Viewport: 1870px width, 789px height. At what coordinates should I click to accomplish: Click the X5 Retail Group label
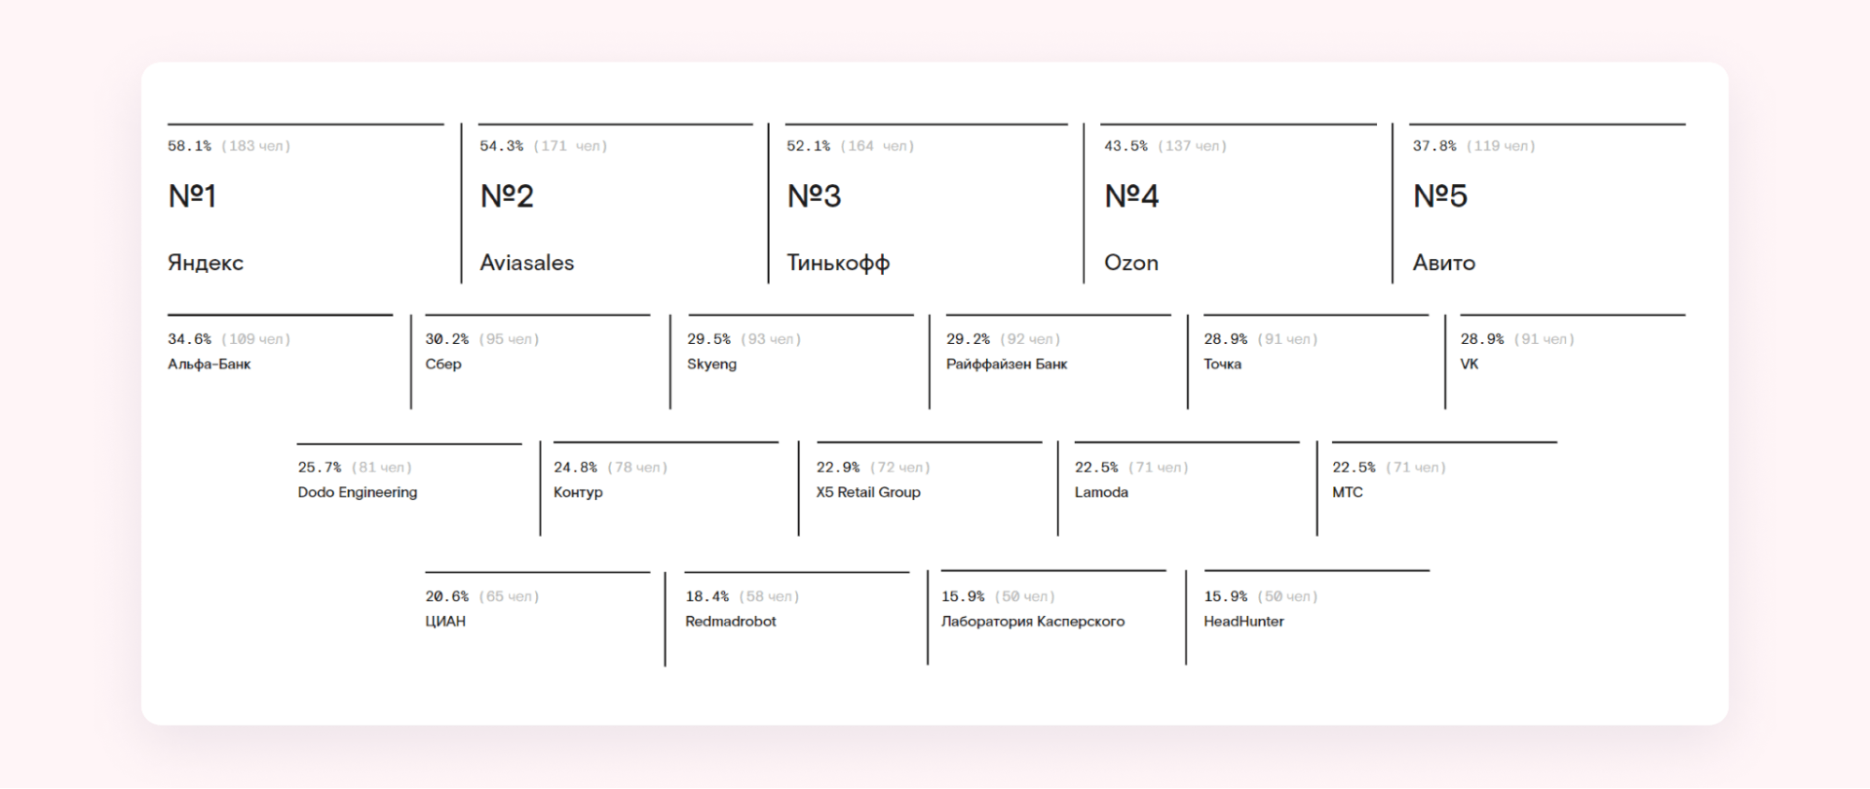click(868, 493)
